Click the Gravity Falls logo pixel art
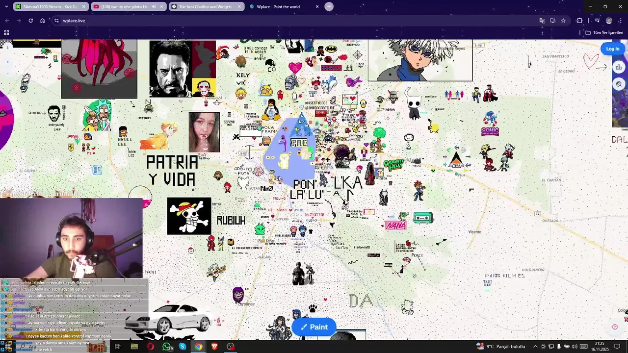Screen dimensions: 628x353 pyautogui.click(x=393, y=164)
